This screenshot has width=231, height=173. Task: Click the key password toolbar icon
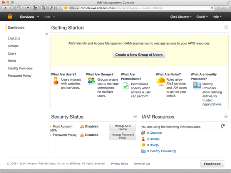[51, 8]
